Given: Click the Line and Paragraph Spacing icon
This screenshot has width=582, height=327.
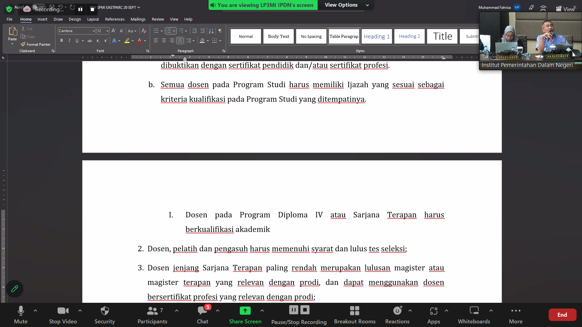Looking at the screenshot, I should pyautogui.click(x=189, y=41).
